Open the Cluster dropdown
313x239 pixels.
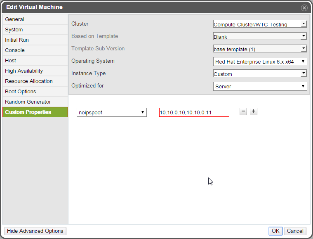260,24
